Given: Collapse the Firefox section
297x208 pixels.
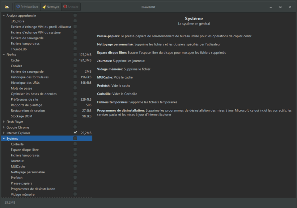Looking at the screenshot, I should (4, 55).
